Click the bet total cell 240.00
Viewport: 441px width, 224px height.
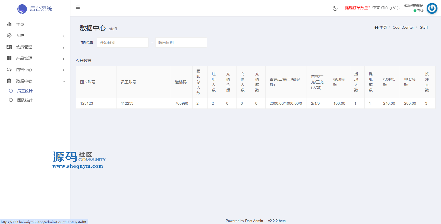tap(389, 103)
